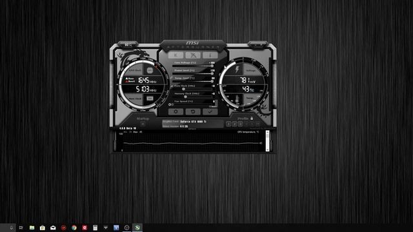Click the Cortana microphone in taskbar
This screenshot has height=232, width=413.
(x=12, y=227)
